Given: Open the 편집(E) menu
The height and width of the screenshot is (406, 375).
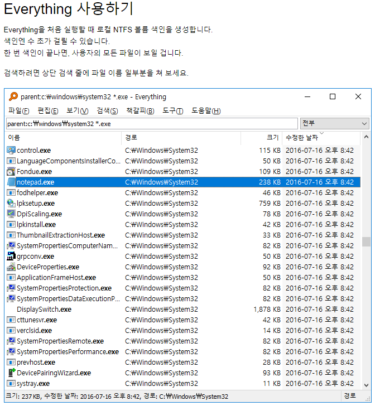Looking at the screenshot, I should tap(48, 111).
